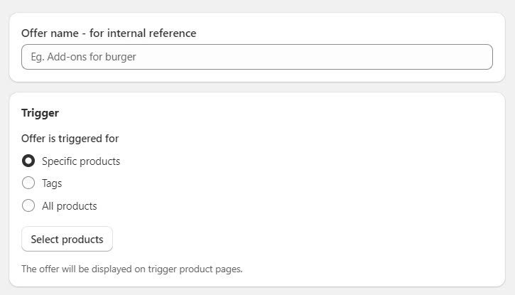This screenshot has height=295, width=515.
Task: Click blank space in the Offer name card
Action: tap(355, 31)
